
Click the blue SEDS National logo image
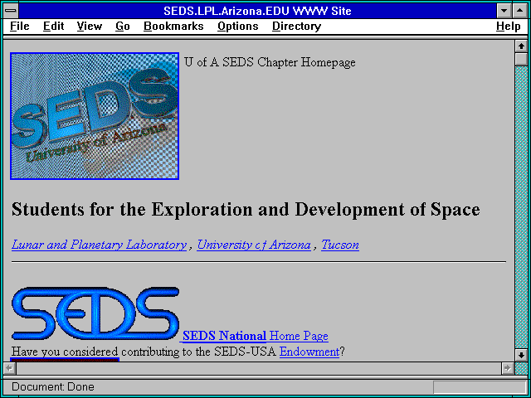(95, 313)
